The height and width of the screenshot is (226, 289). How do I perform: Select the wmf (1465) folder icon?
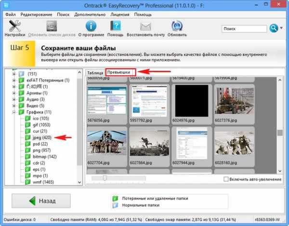(28, 182)
